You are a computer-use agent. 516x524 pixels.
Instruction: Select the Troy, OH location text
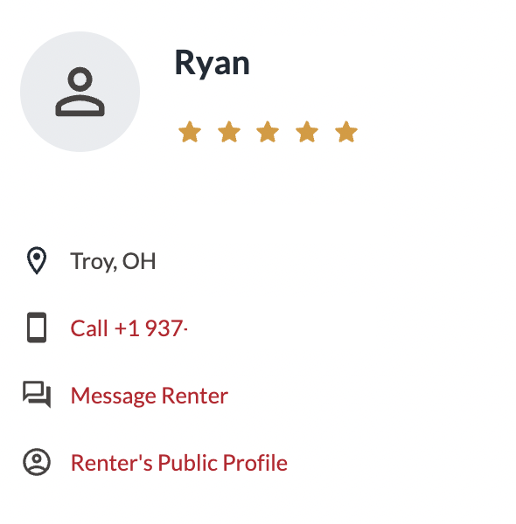click(113, 261)
